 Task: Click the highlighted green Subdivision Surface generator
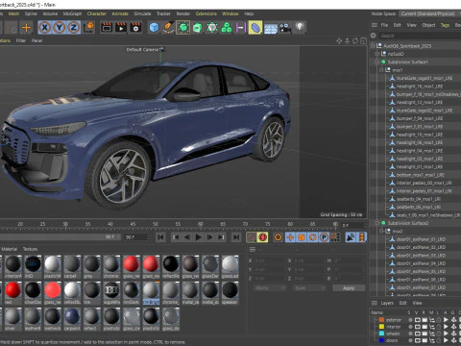pos(182,28)
